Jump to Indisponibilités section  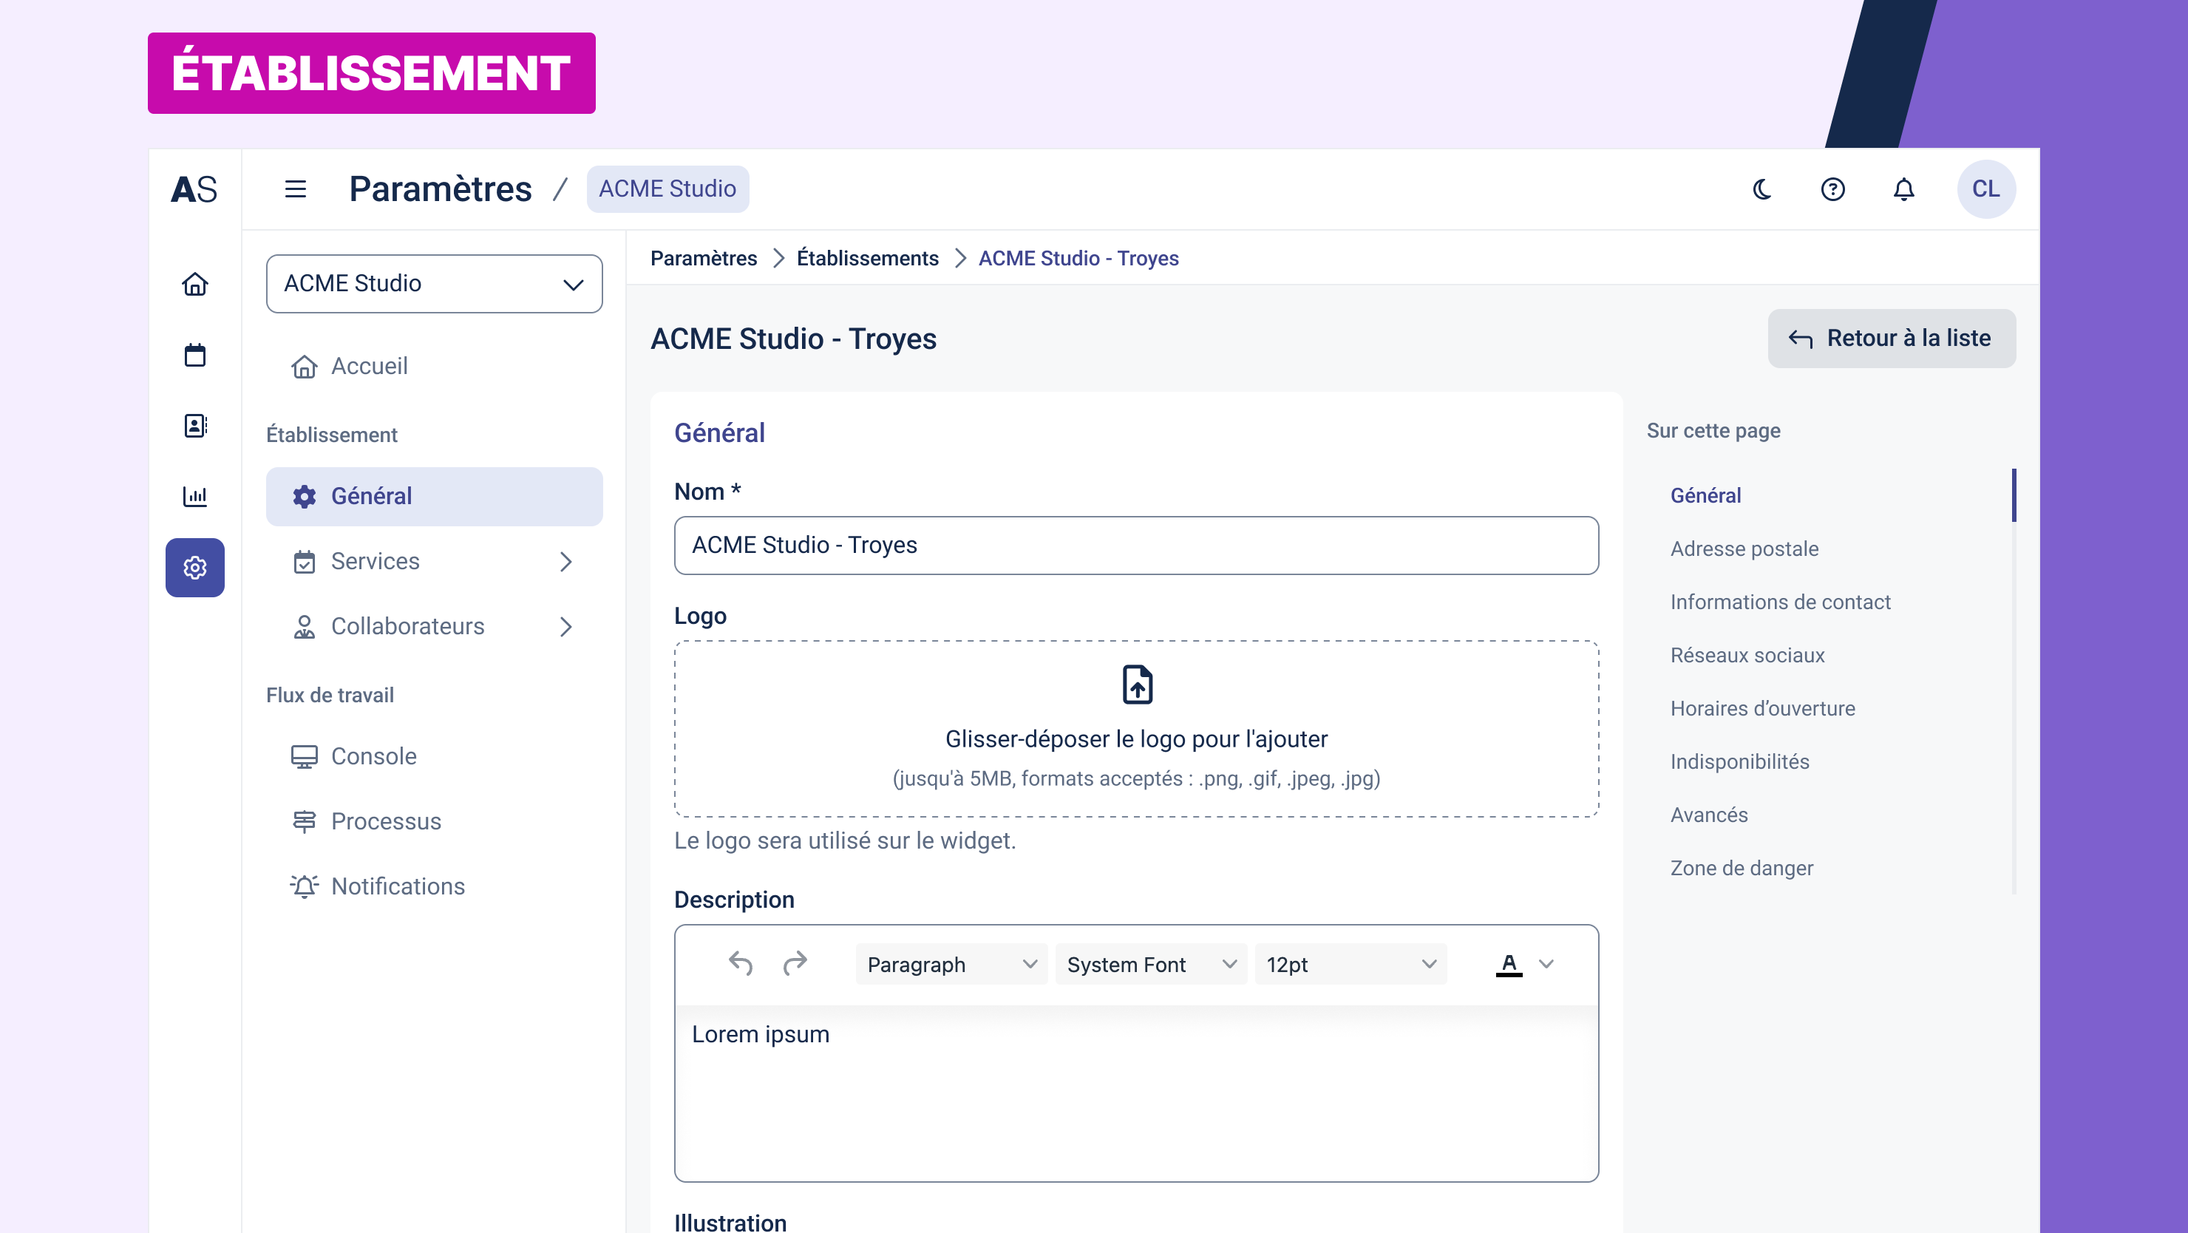(1739, 761)
